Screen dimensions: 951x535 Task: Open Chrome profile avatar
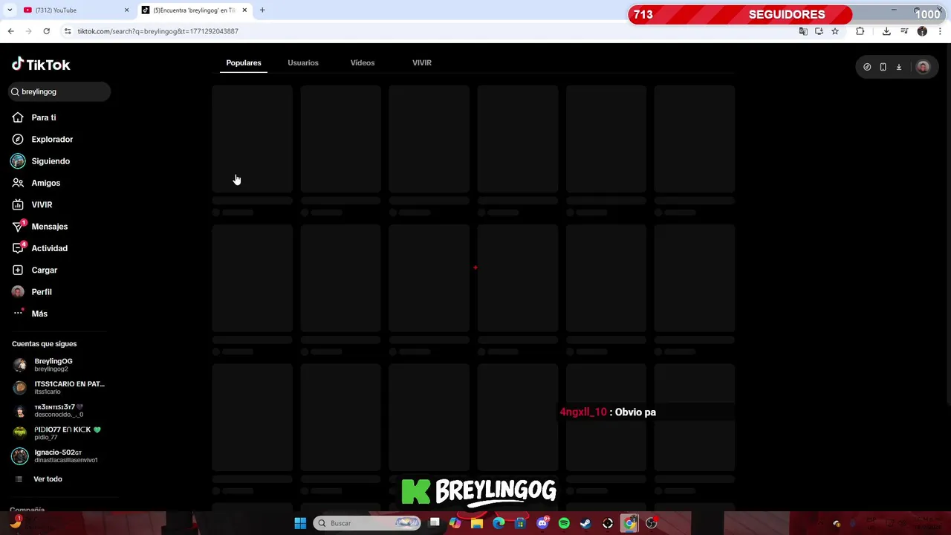922,31
